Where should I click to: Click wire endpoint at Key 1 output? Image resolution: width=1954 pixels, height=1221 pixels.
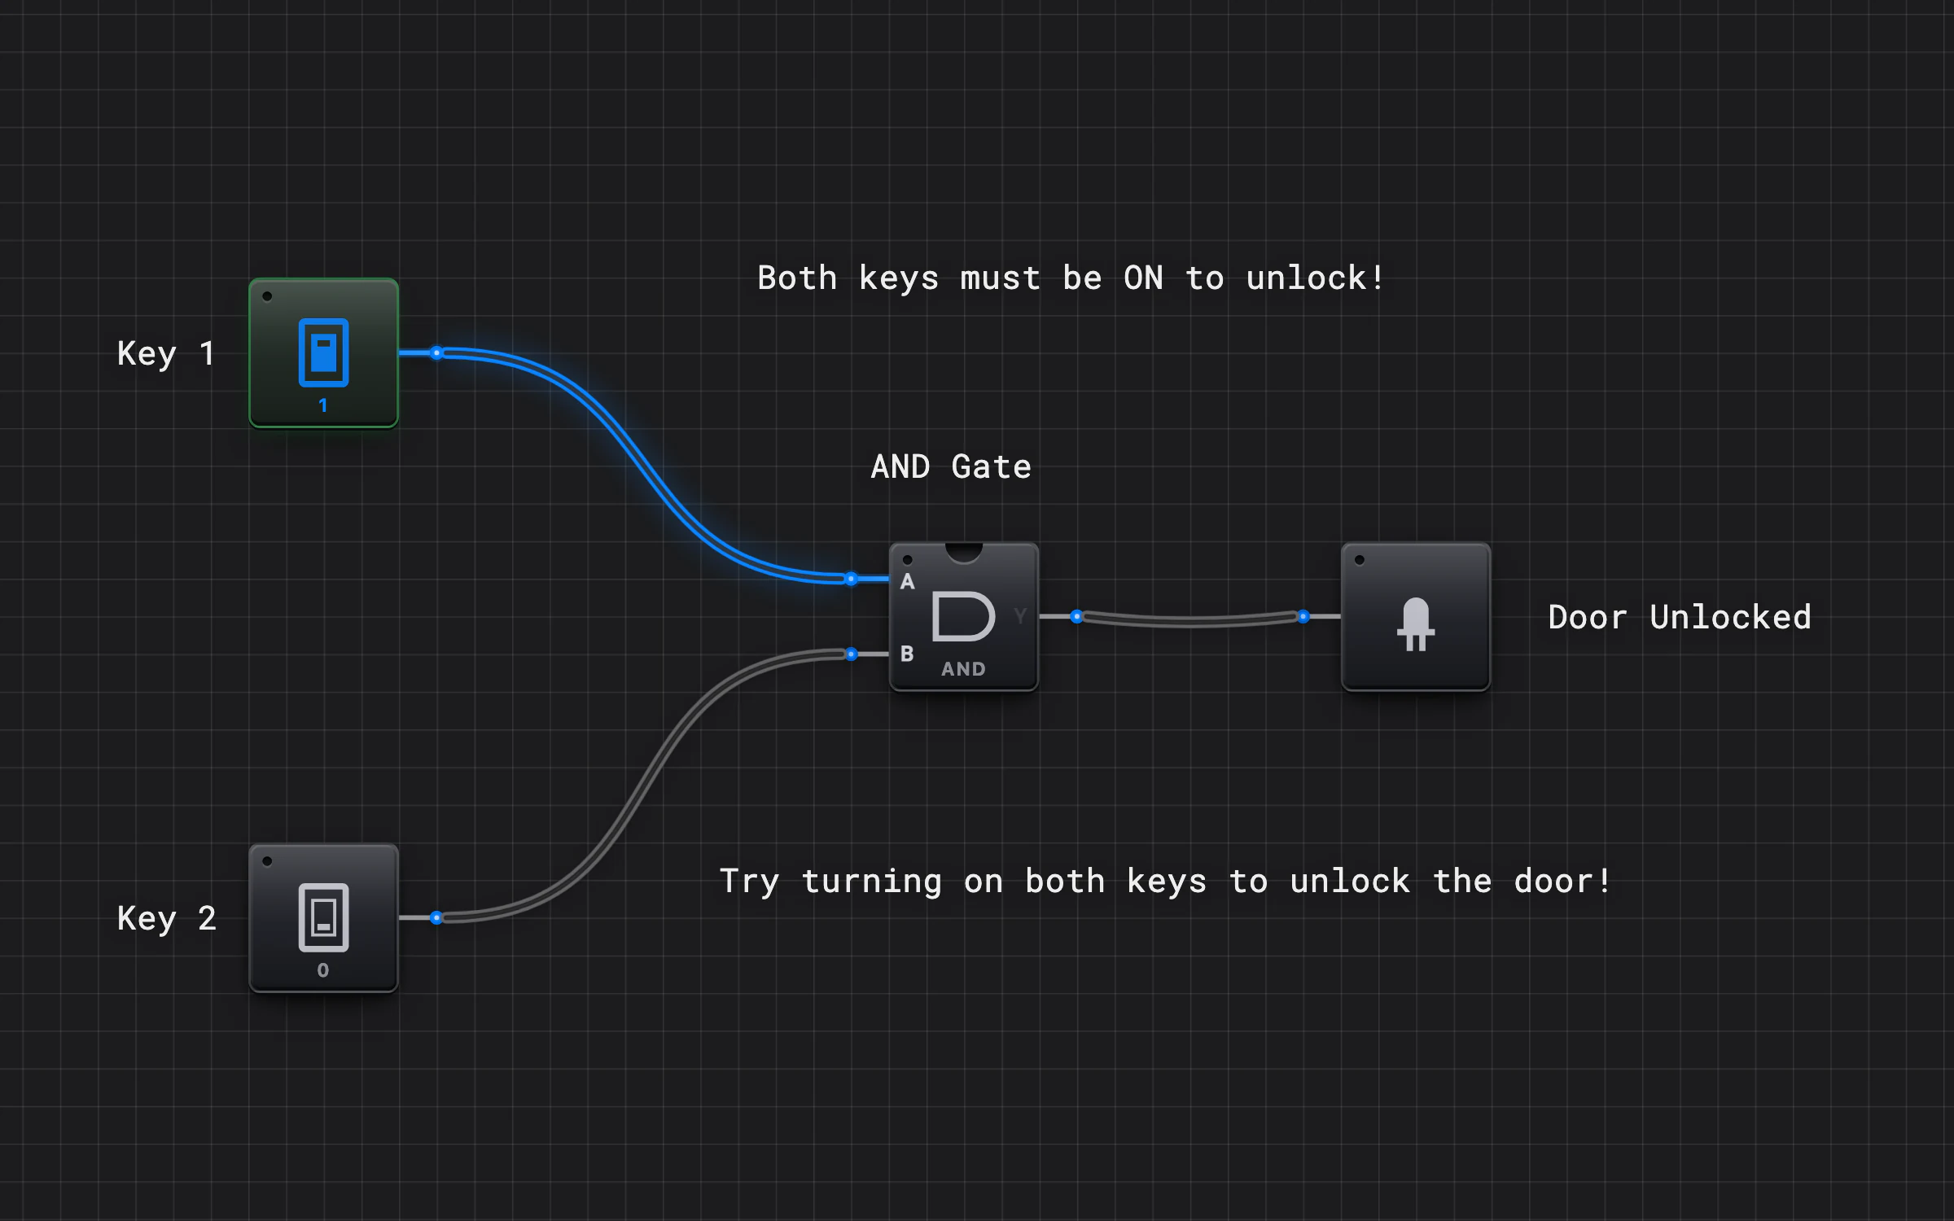pos(436,352)
